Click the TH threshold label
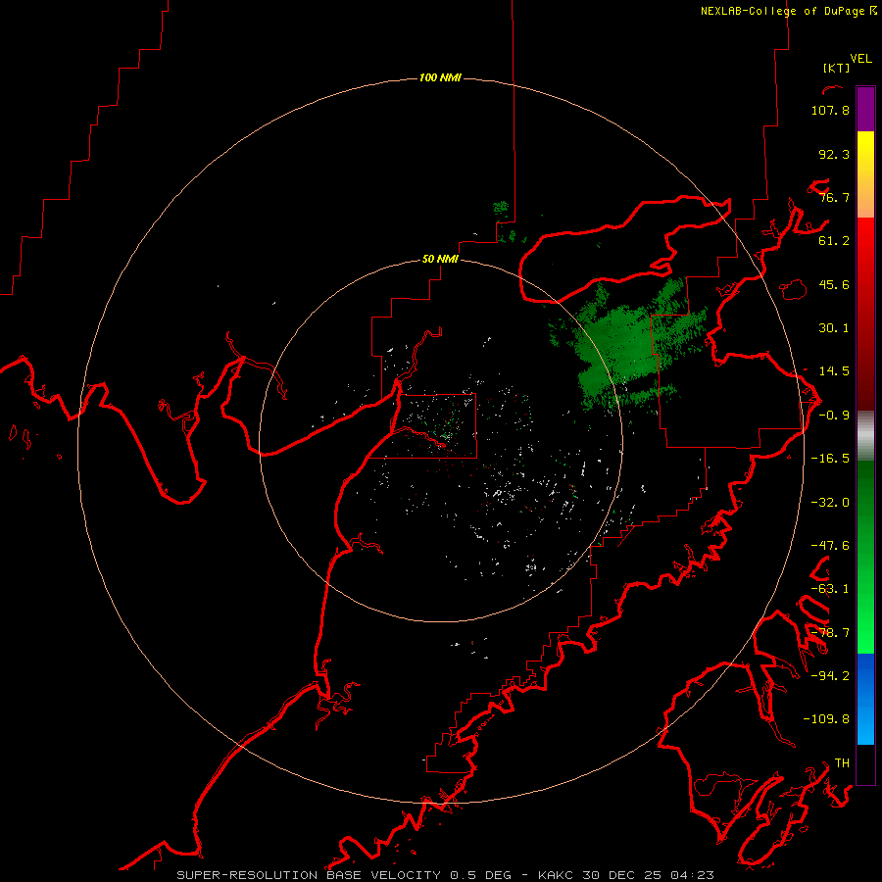The width and height of the screenshot is (882, 882). click(x=842, y=763)
